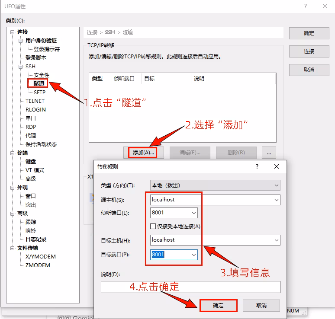
Task: Select ZMODEM under 文件传输
Action: 38,265
